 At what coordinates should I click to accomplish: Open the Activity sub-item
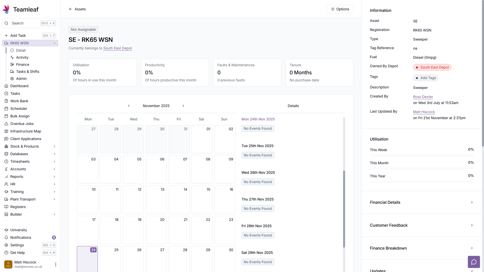[22, 57]
